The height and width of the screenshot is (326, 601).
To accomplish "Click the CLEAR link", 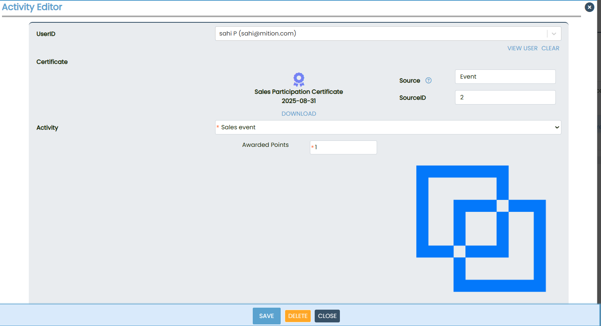I will tap(550, 48).
